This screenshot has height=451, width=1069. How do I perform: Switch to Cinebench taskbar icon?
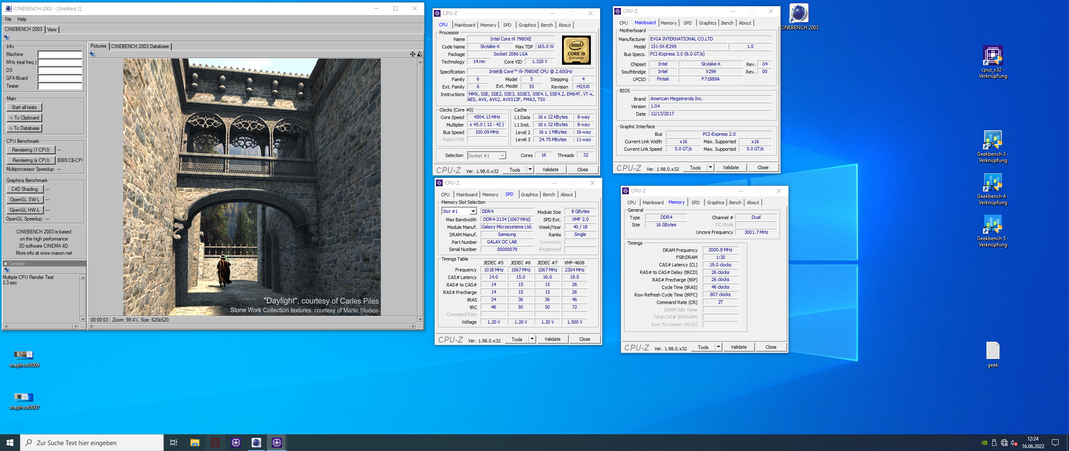(256, 443)
